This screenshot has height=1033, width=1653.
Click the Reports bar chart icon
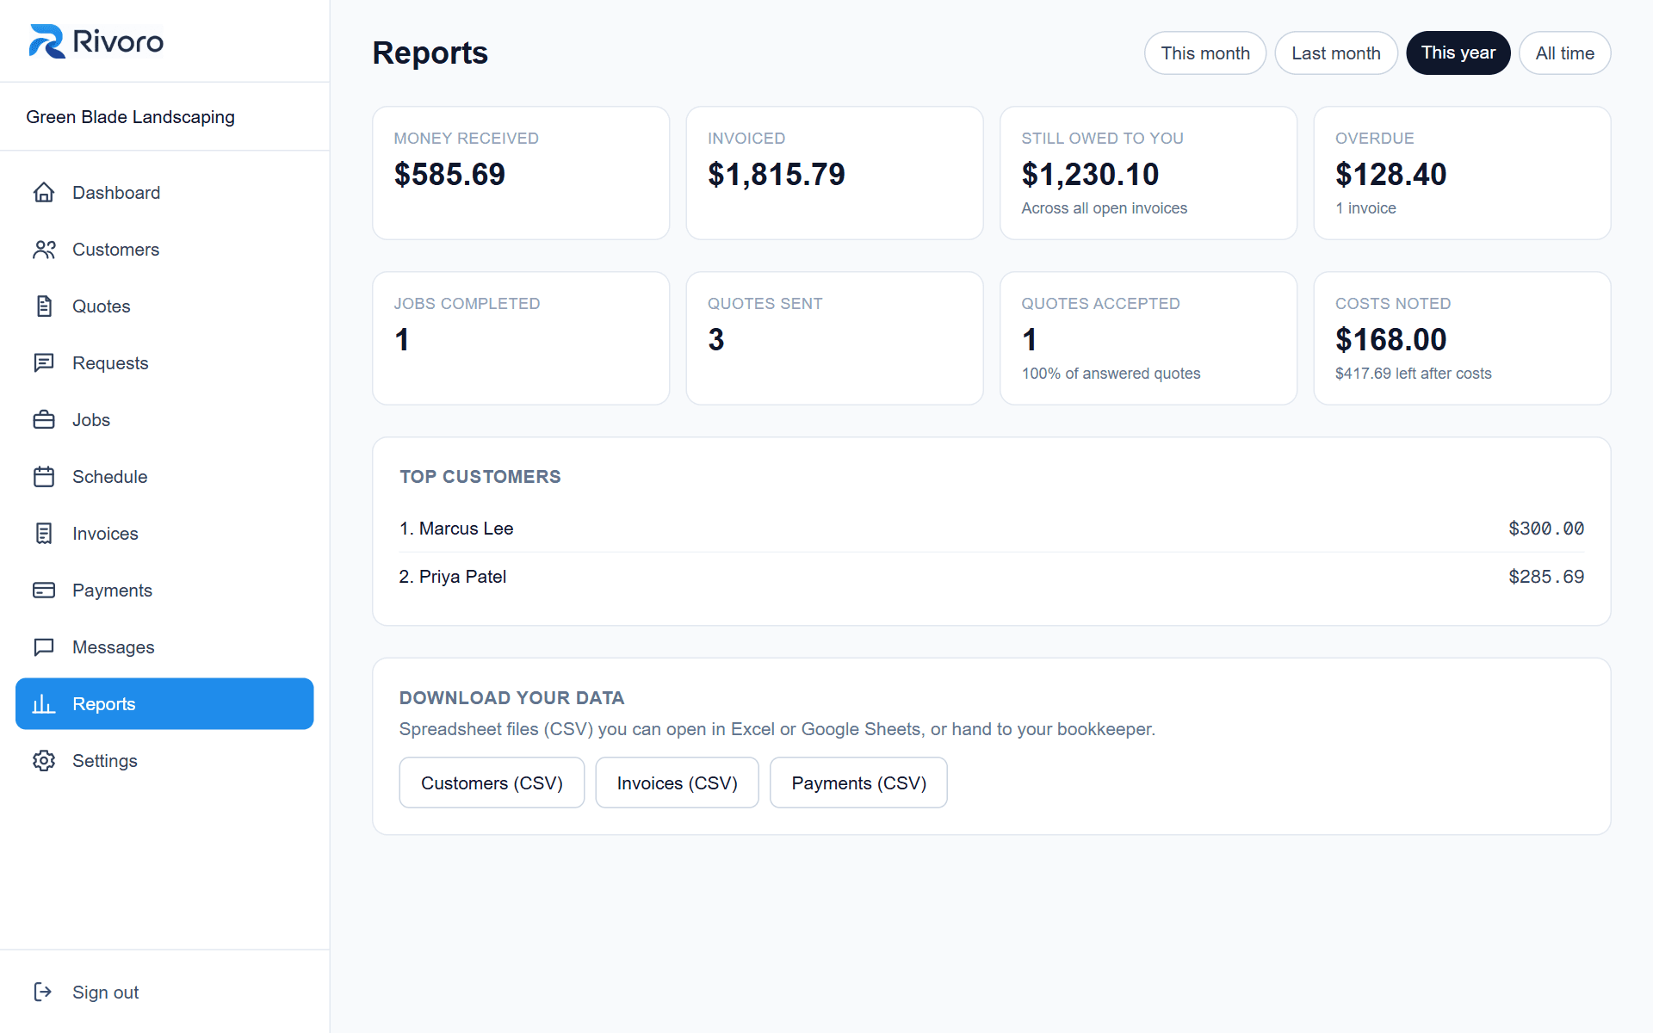pos(44,704)
